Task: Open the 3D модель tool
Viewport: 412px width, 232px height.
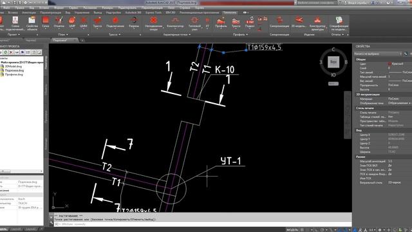Action: [299, 22]
